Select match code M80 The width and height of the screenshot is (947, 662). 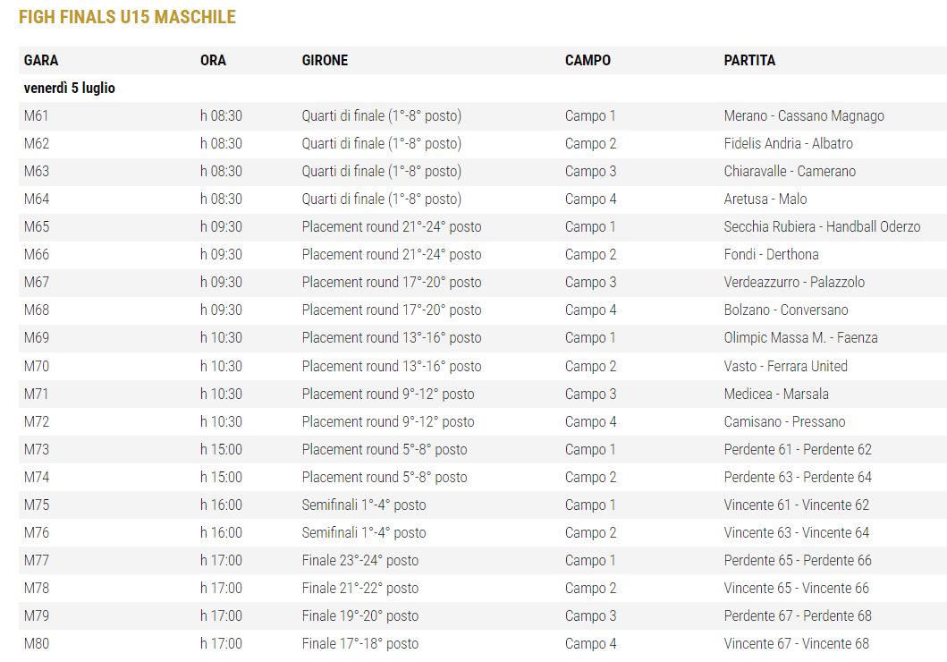click(x=37, y=644)
